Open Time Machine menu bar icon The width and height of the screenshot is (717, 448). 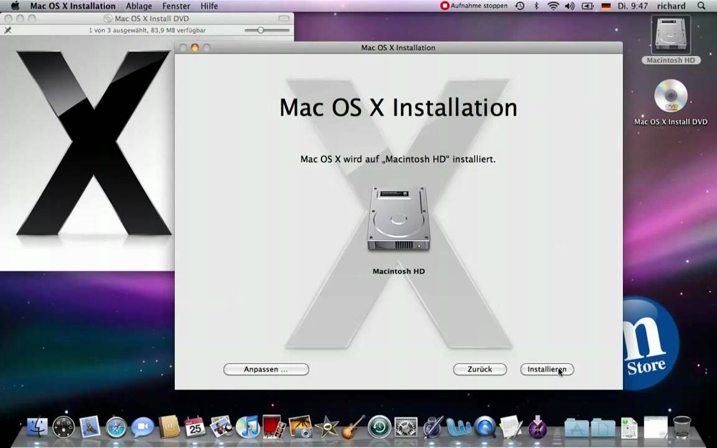[520, 6]
